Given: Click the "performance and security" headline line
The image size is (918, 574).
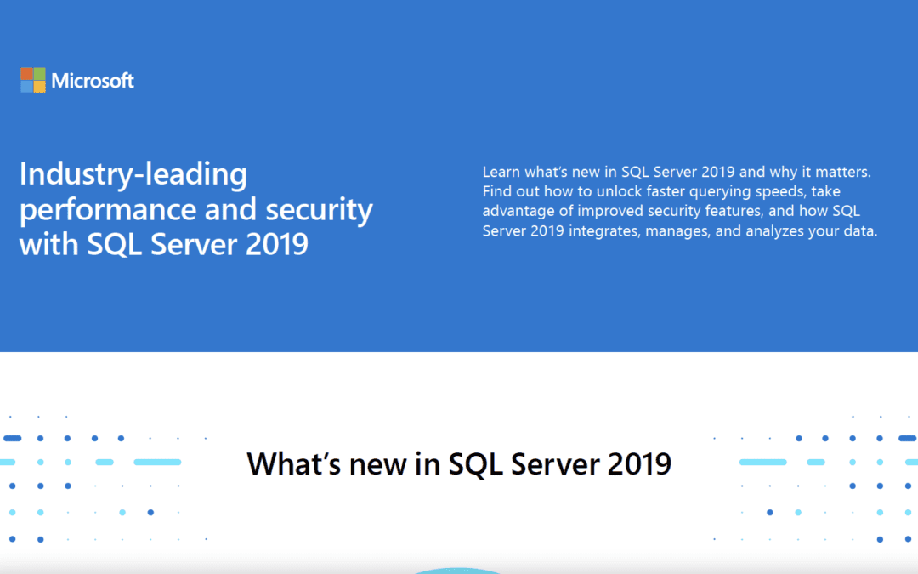Looking at the screenshot, I should (x=195, y=209).
